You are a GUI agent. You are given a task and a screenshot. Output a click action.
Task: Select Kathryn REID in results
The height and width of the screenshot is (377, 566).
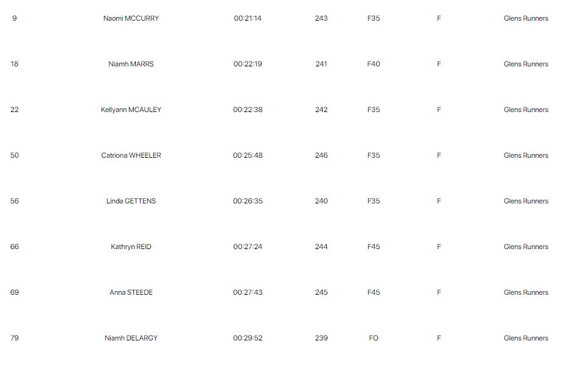pyautogui.click(x=131, y=247)
